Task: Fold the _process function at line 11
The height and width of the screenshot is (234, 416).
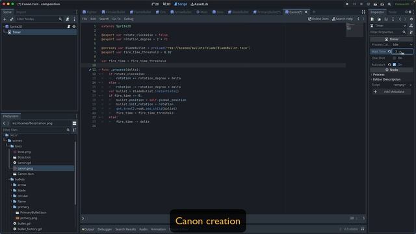Action: pyautogui.click(x=99, y=70)
